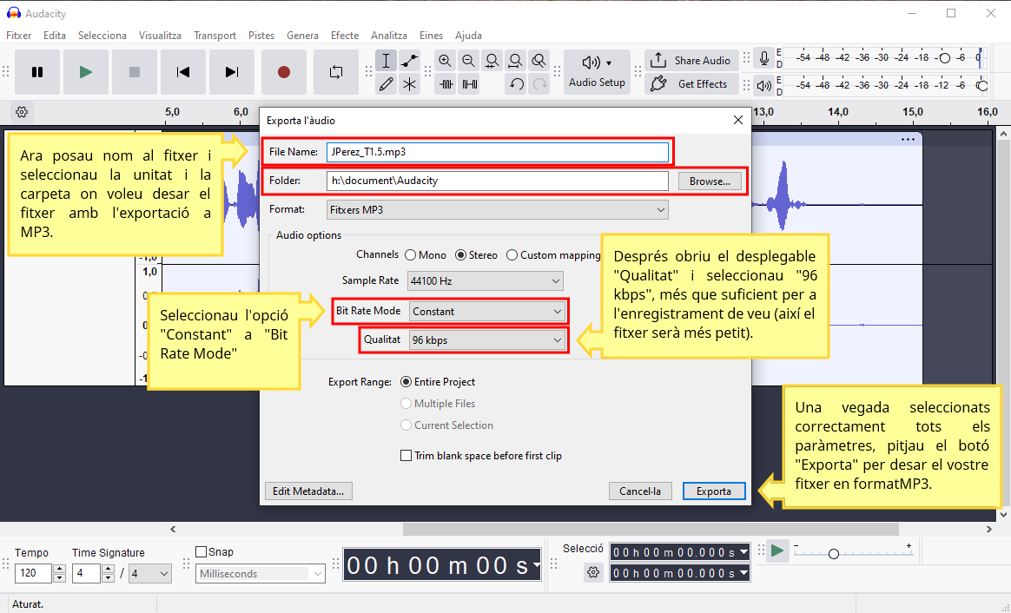Check Trim blank space before first clip
The image size is (1011, 613).
406,456
